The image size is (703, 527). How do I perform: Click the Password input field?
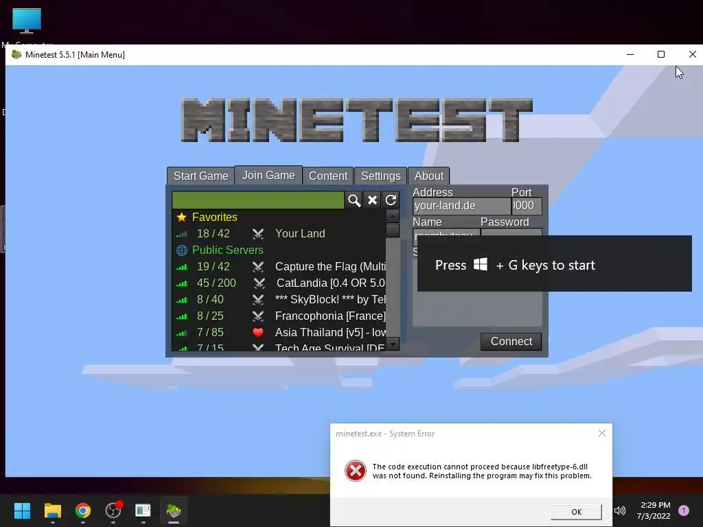click(x=511, y=232)
